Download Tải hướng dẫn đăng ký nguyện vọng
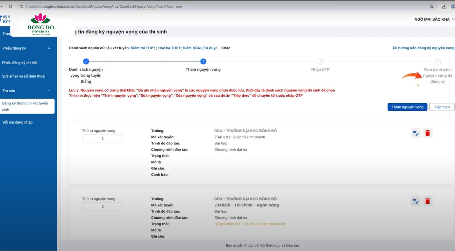Image resolution: width=455 pixels, height=251 pixels. [x=423, y=48]
